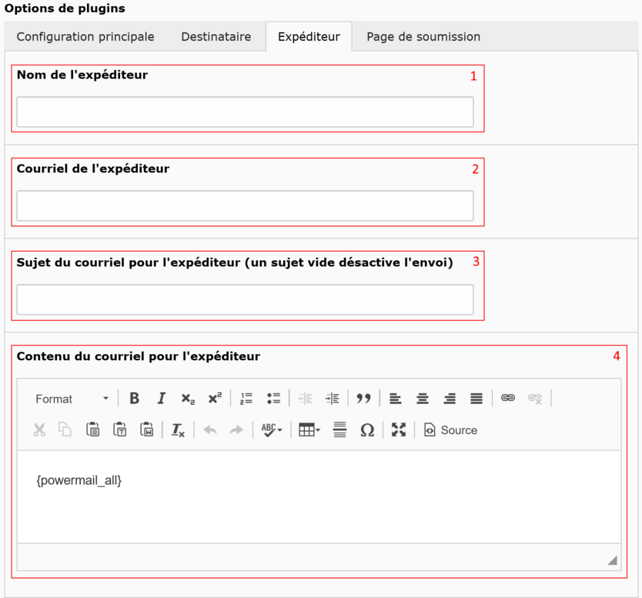Open the table insert dropdown
The height and width of the screenshot is (598, 642).
(x=309, y=430)
